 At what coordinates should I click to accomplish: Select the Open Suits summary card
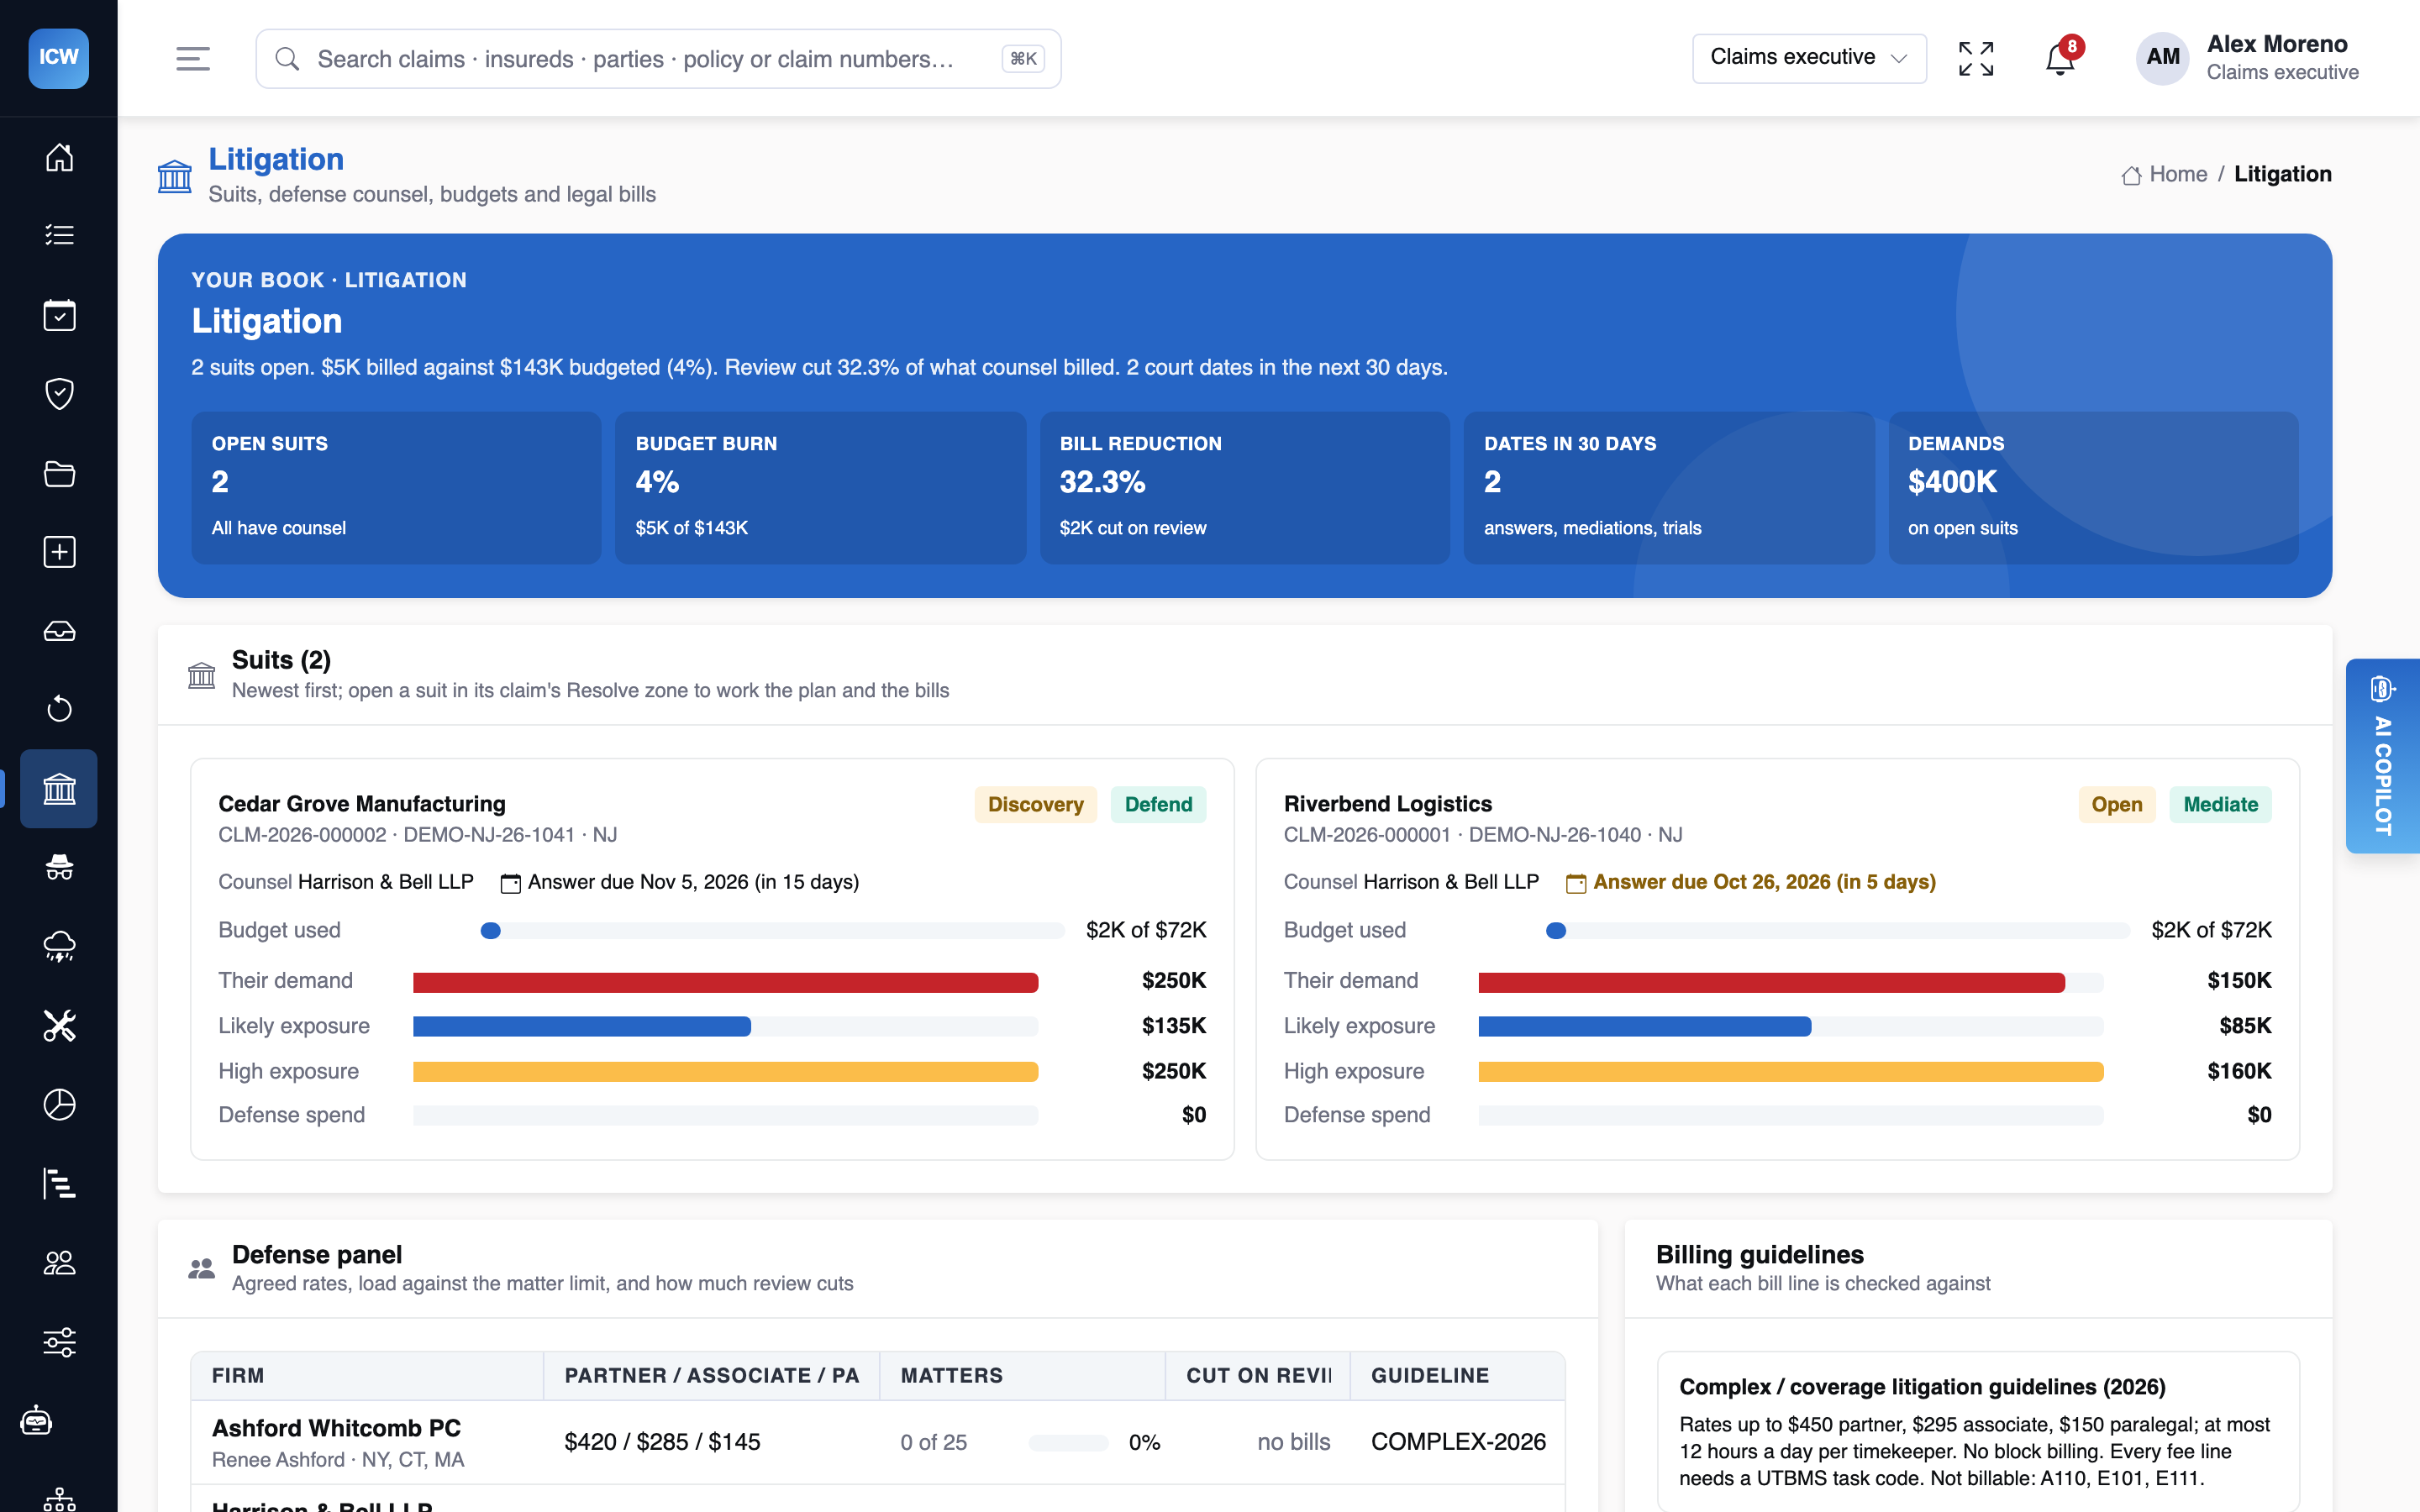click(x=396, y=488)
